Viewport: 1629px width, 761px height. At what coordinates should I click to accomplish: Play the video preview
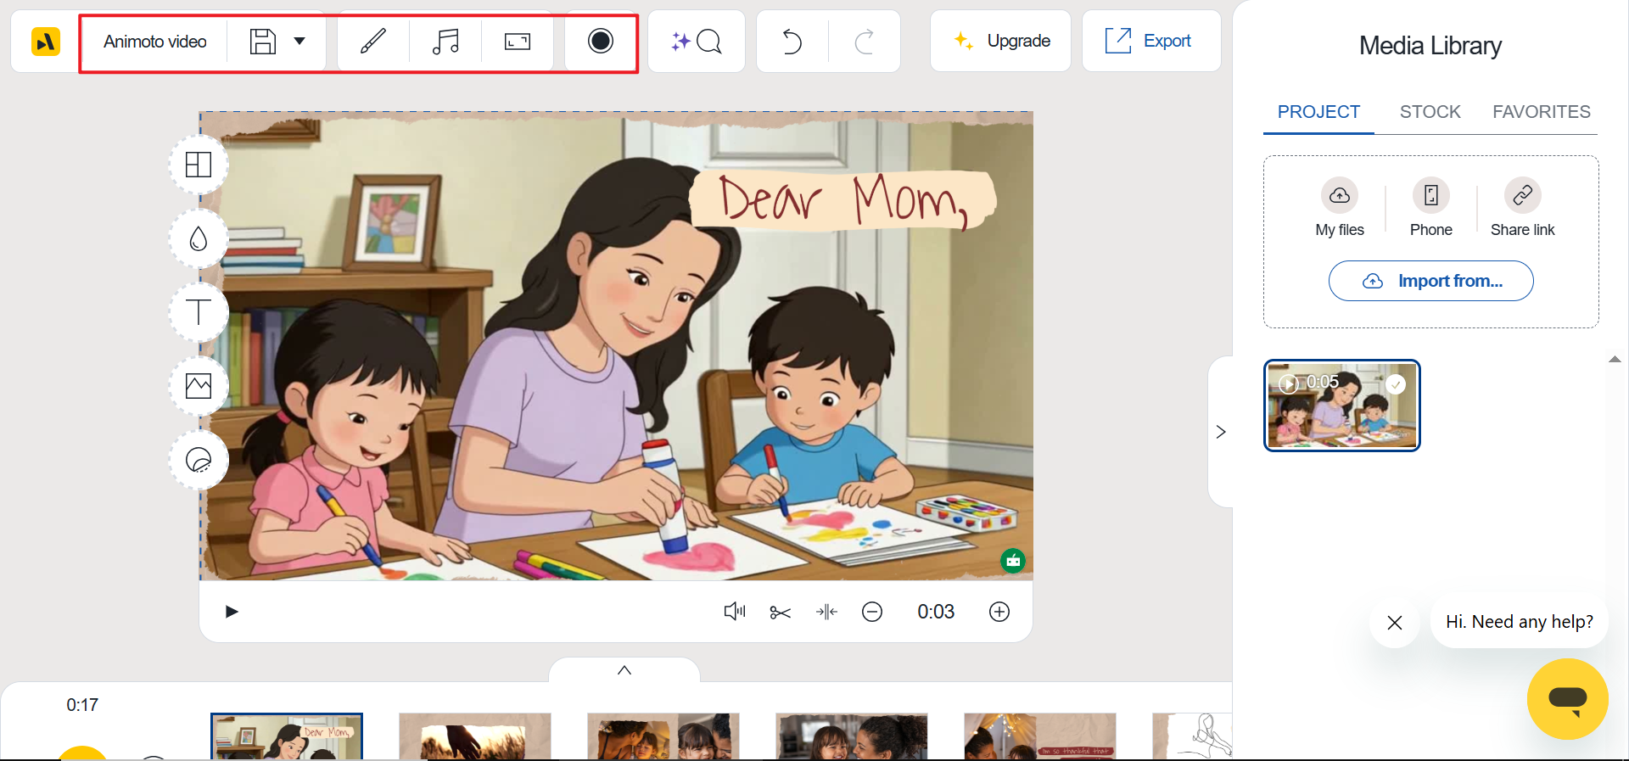coord(232,612)
